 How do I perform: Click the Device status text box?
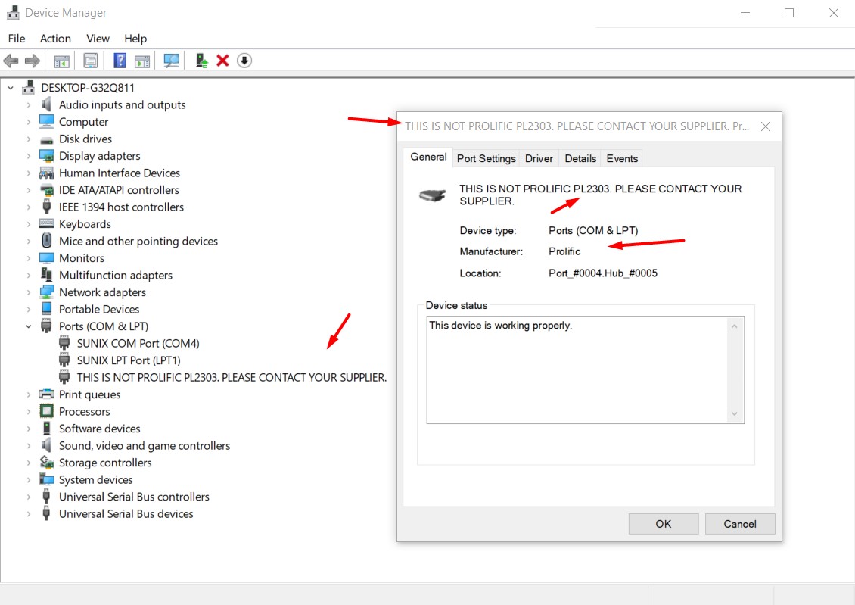585,370
